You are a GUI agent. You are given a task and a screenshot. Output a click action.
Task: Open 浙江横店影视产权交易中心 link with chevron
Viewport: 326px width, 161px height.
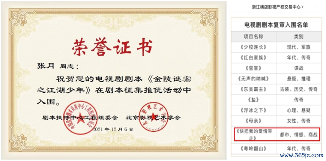(x=277, y=7)
